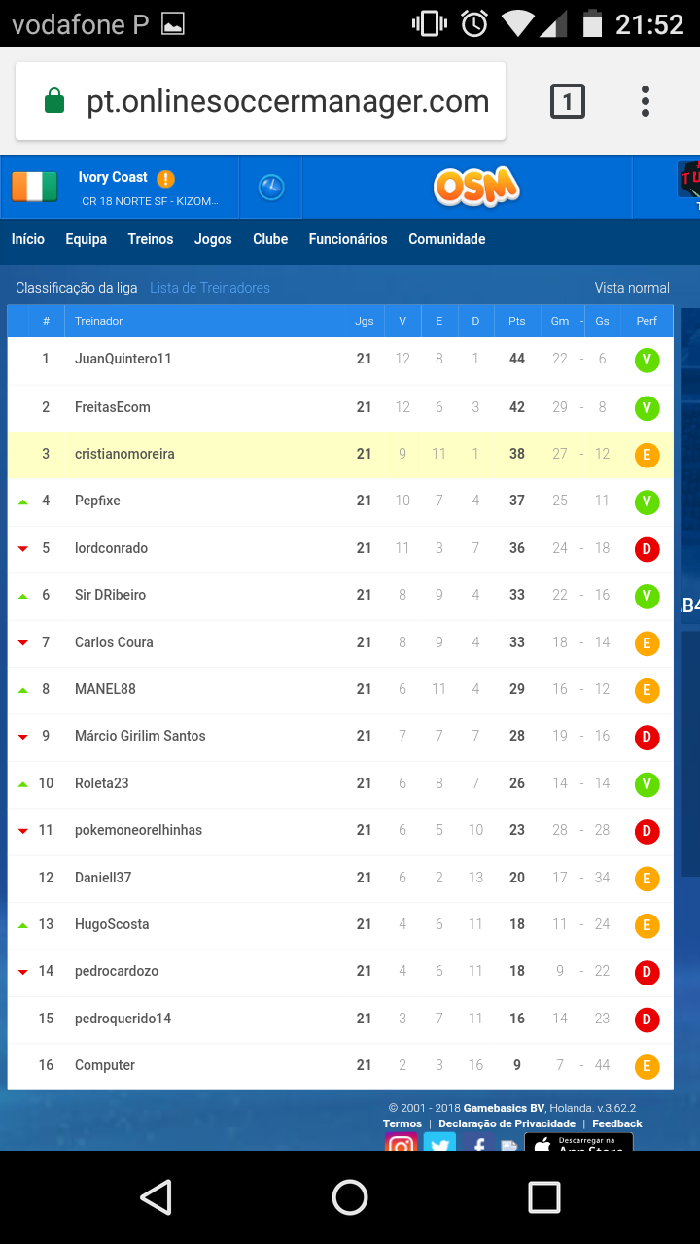Tap the green V badge for JuanQuintero11
This screenshot has width=700, height=1244.
point(647,360)
